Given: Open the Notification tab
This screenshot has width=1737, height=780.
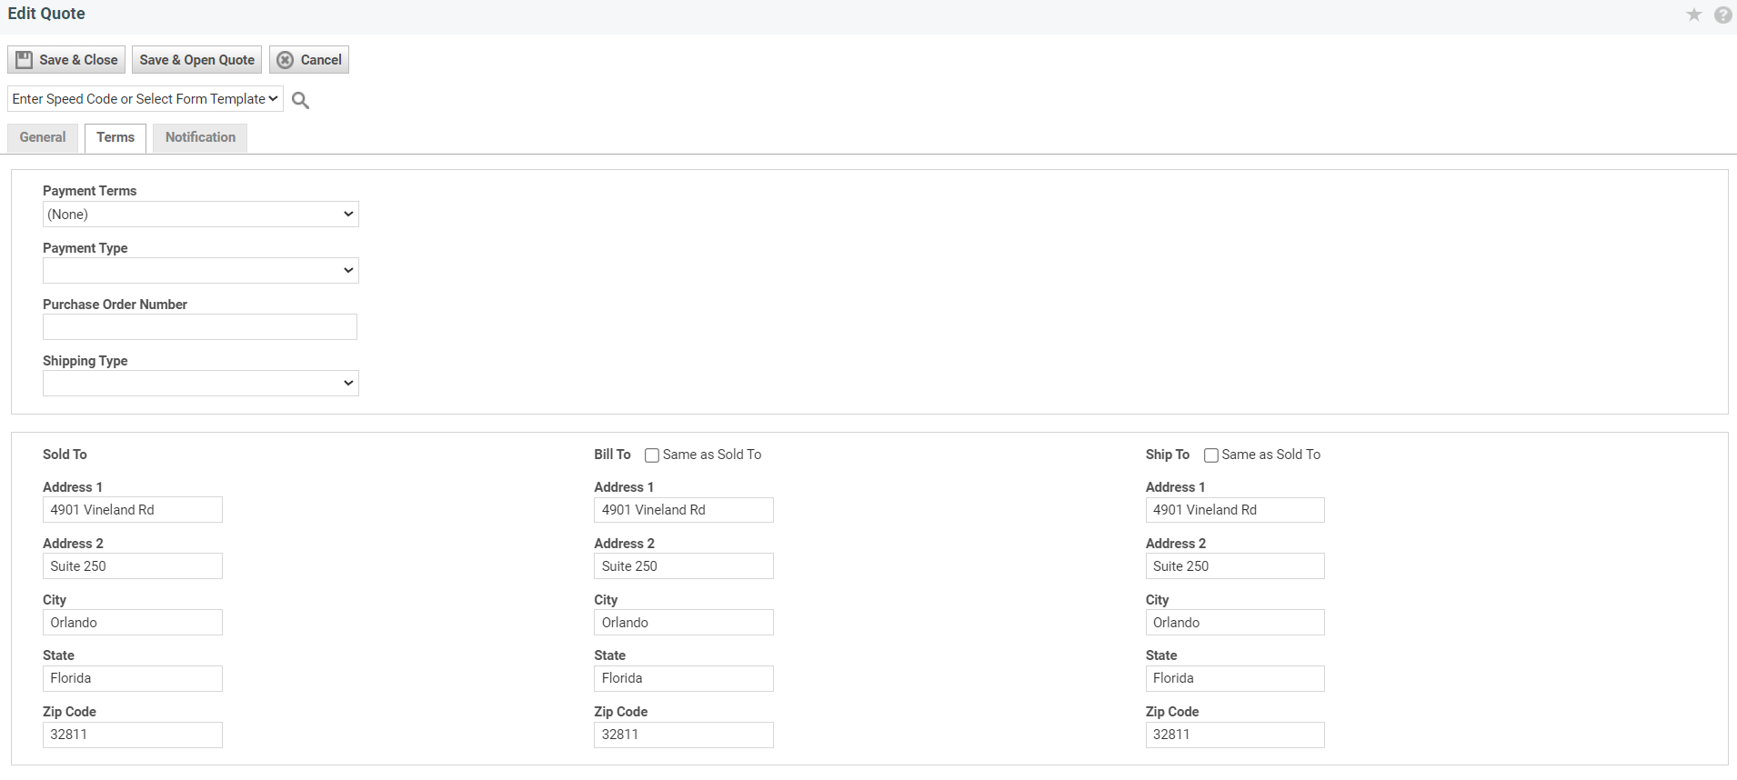Looking at the screenshot, I should (200, 138).
